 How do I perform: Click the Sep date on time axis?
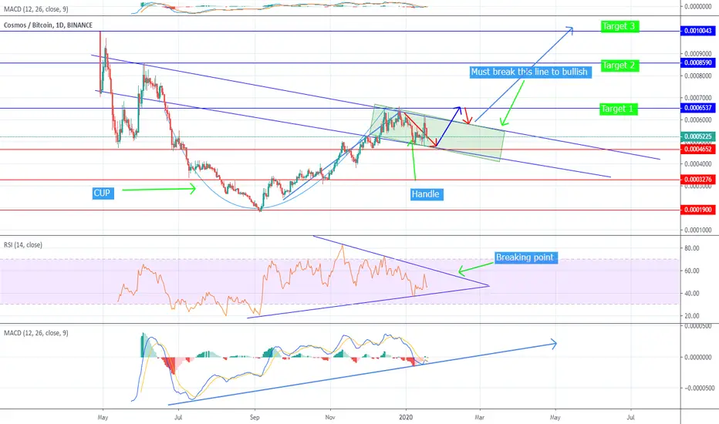pyautogui.click(x=255, y=418)
